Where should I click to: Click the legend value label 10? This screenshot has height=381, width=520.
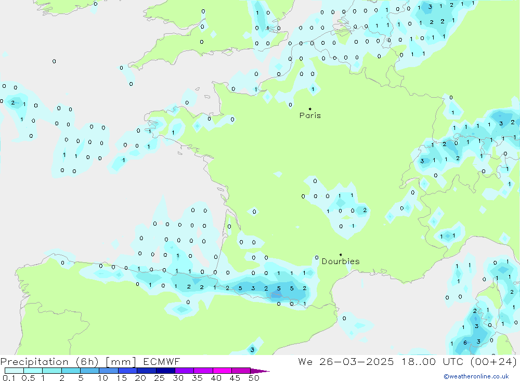pyautogui.click(x=103, y=378)
